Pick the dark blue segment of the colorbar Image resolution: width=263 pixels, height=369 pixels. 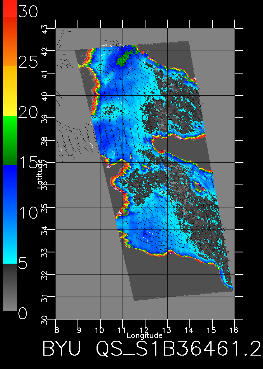click(x=10, y=179)
